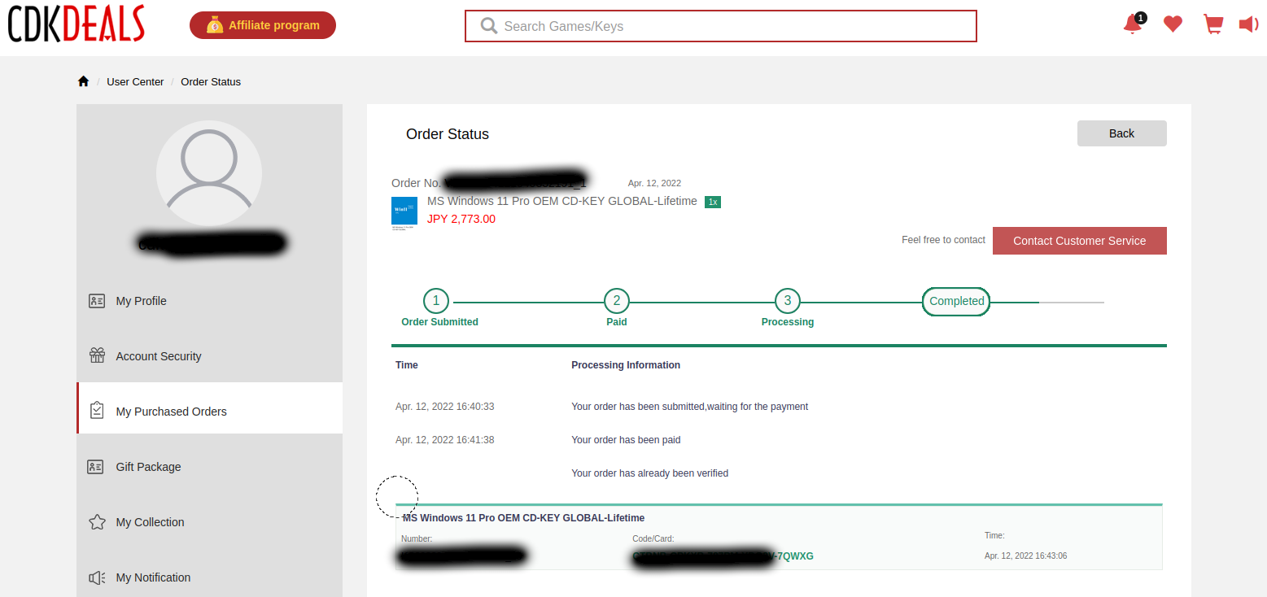This screenshot has width=1267, height=597.
Task: Click inside Search Games/Keys field
Action: click(x=720, y=26)
